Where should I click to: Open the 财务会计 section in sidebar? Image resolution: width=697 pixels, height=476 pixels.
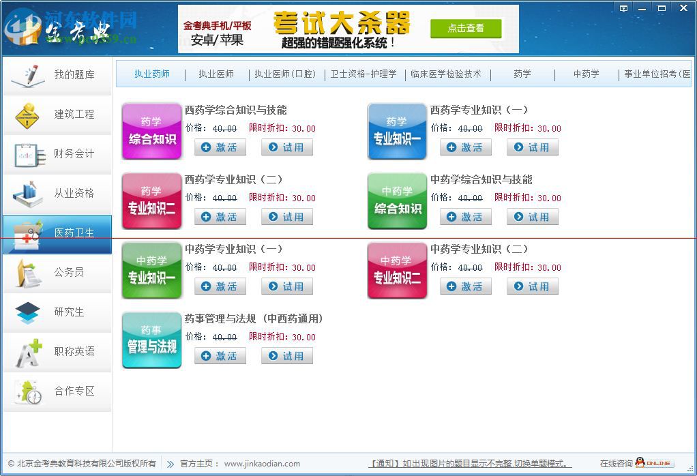(x=57, y=154)
